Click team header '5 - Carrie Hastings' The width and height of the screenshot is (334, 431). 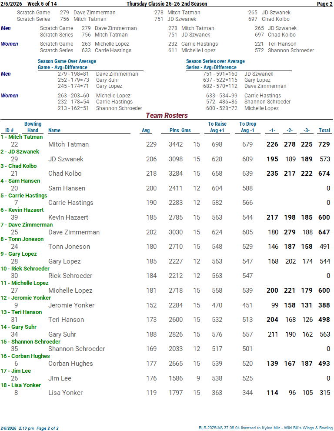tap(24, 196)
